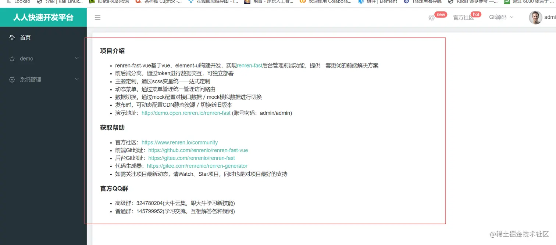
Task: Click the 高级群：324780204 line
Action: pyautogui.click(x=175, y=203)
